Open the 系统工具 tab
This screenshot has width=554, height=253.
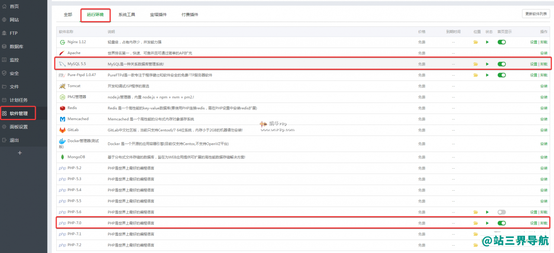[x=127, y=15]
